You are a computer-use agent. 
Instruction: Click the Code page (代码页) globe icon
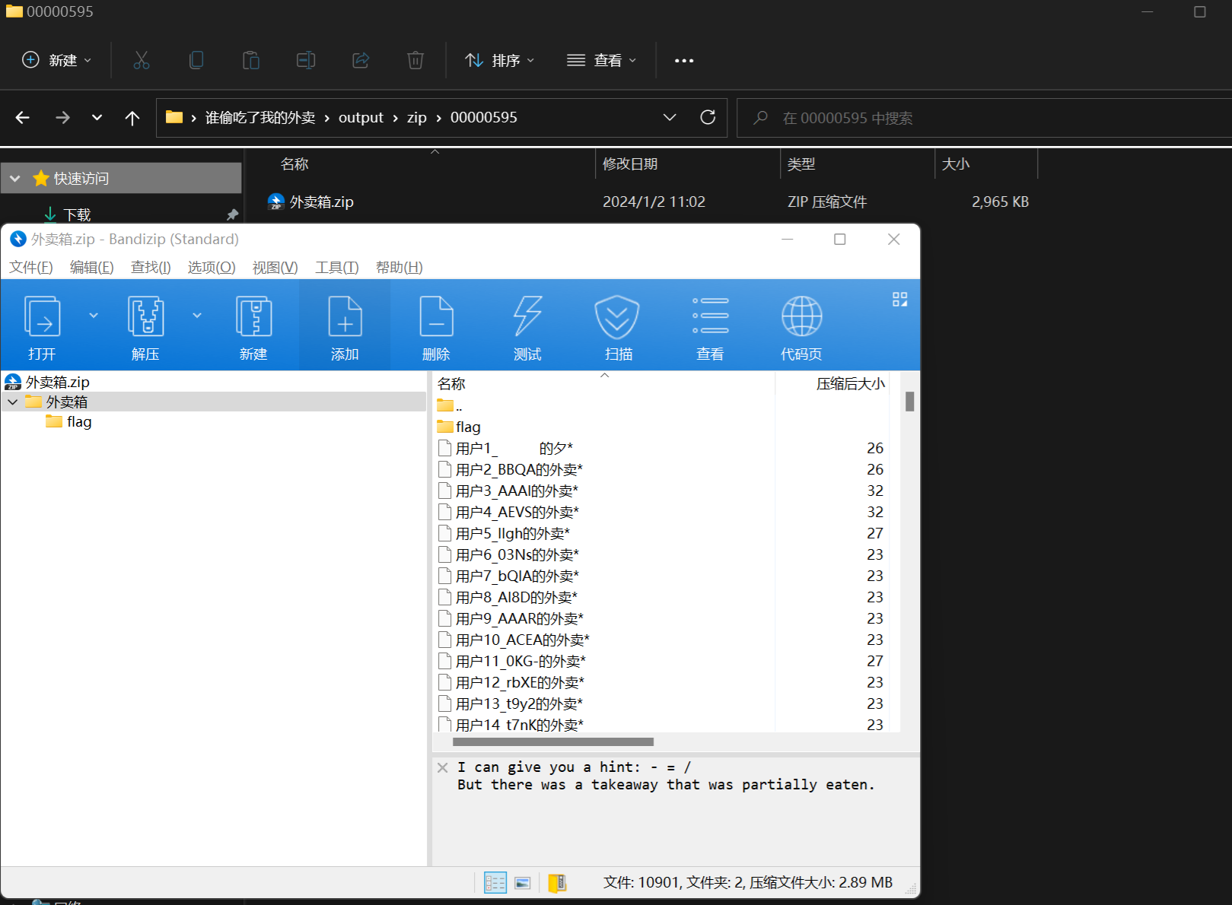point(801,316)
